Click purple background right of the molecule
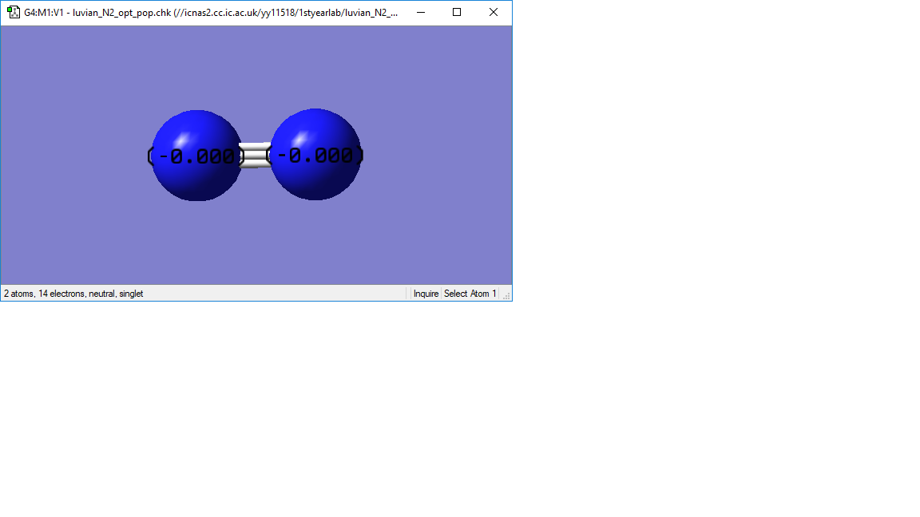The height and width of the screenshot is (517, 920). pyautogui.click(x=437, y=156)
